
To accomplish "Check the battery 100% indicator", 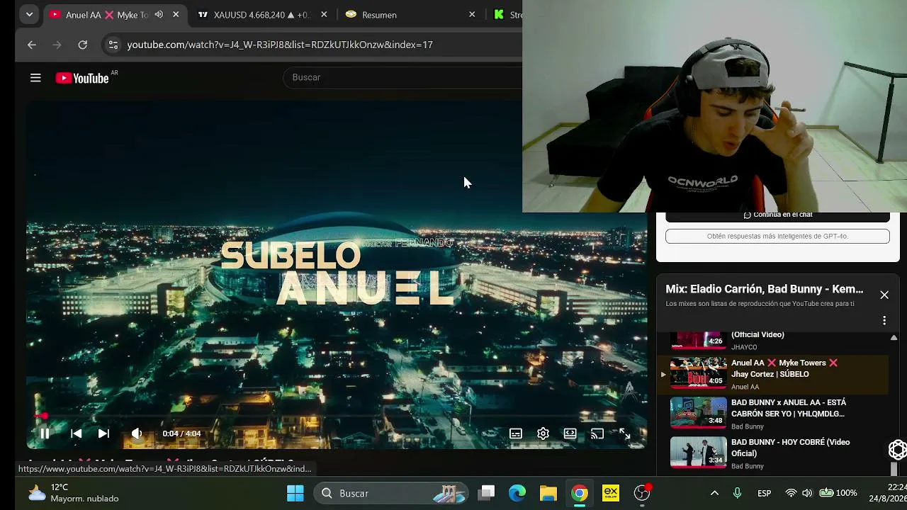I will 838,493.
